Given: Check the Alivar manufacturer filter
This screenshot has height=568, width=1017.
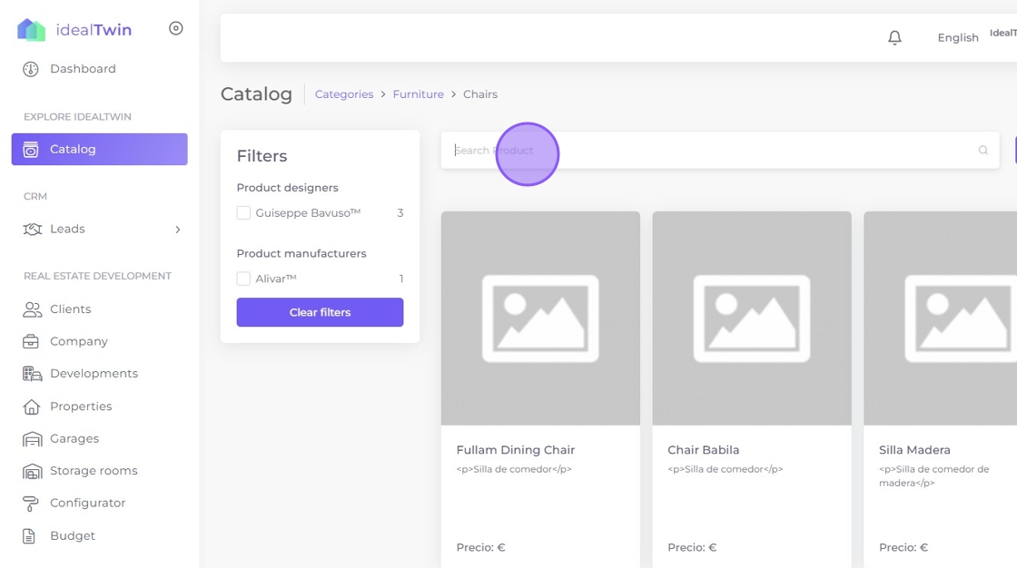Looking at the screenshot, I should click(243, 279).
